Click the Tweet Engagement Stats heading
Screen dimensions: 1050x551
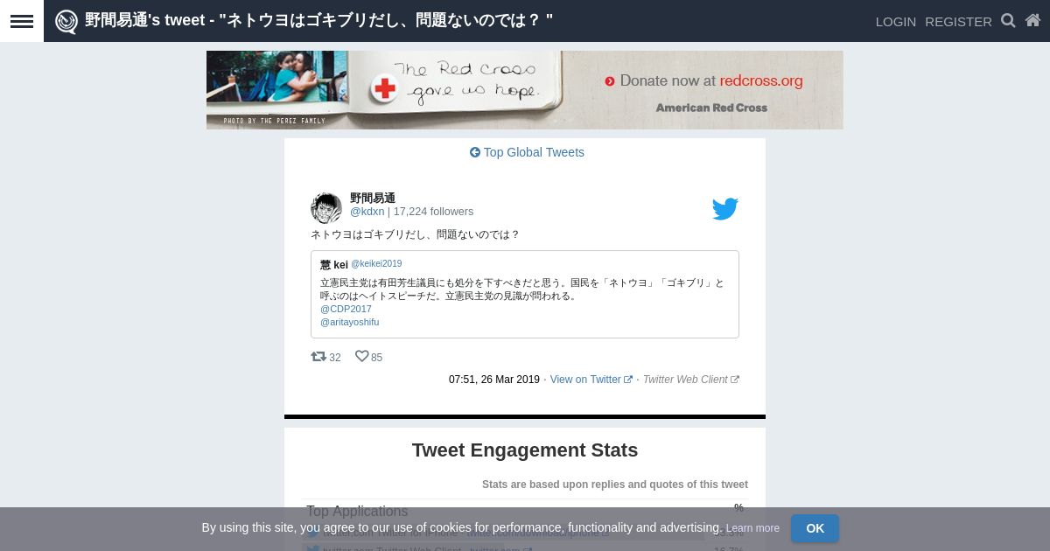tap(525, 450)
